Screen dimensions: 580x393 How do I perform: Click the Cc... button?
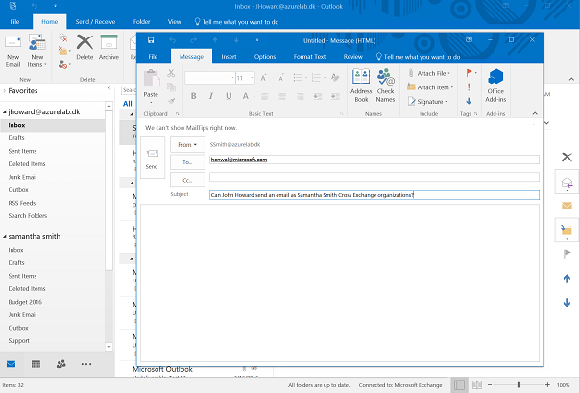[187, 180]
